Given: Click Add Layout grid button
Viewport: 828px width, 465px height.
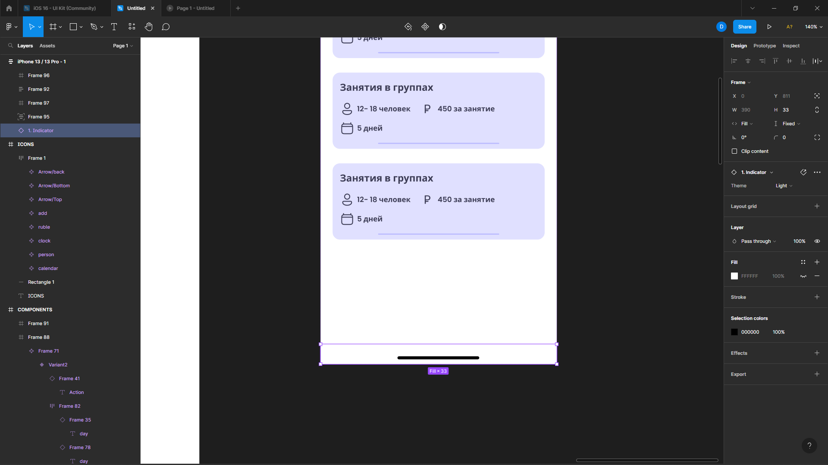Looking at the screenshot, I should point(817,206).
